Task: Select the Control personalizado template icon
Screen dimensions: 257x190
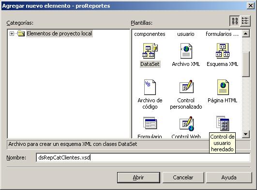Action: pyautogui.click(x=186, y=87)
